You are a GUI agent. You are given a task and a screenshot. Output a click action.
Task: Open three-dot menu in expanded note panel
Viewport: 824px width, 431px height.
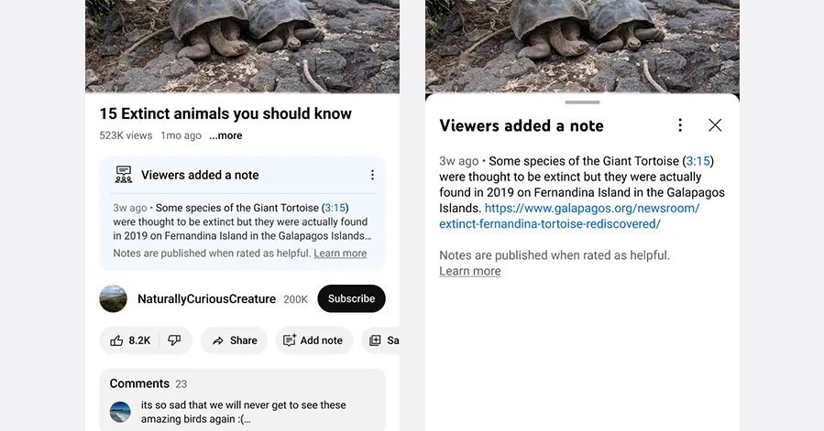680,125
